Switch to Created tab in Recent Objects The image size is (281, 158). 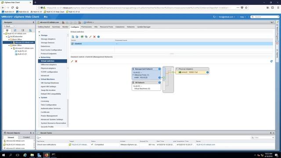pyautogui.click(x=26, y=137)
